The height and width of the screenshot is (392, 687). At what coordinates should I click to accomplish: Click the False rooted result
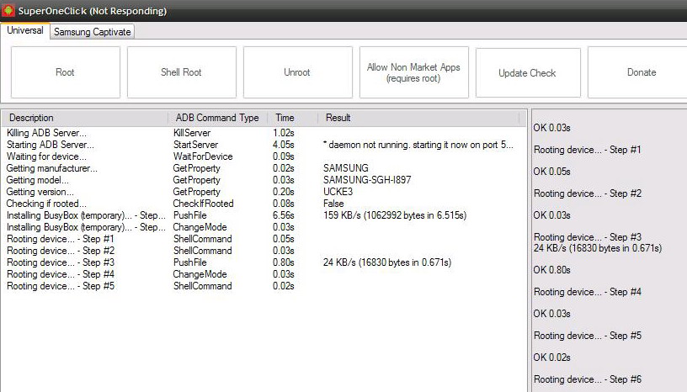pyautogui.click(x=333, y=204)
